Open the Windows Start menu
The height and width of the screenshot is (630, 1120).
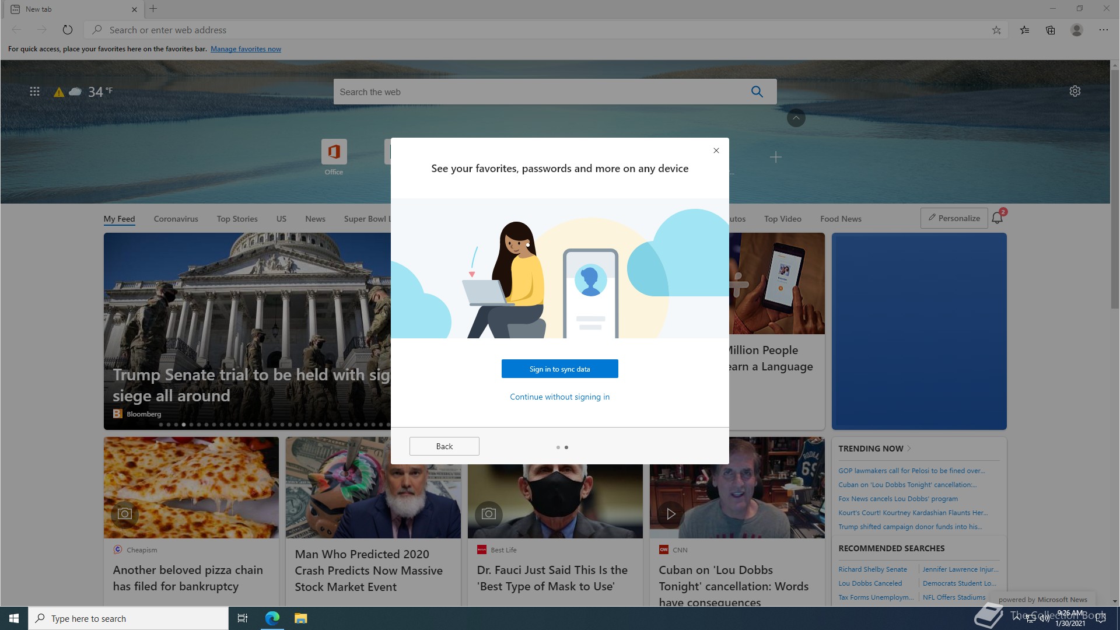click(14, 618)
